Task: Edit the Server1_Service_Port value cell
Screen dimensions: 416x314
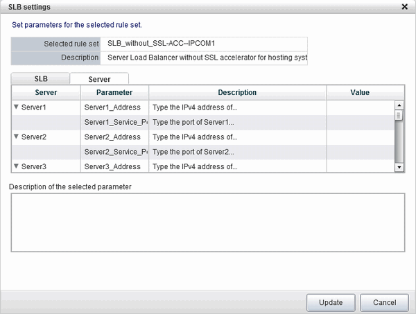Action: click(360, 122)
